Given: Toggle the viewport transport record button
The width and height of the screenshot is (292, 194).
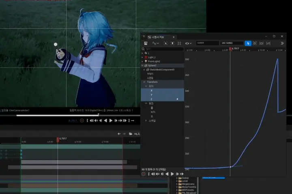Looking at the screenshot, I should [82, 120].
